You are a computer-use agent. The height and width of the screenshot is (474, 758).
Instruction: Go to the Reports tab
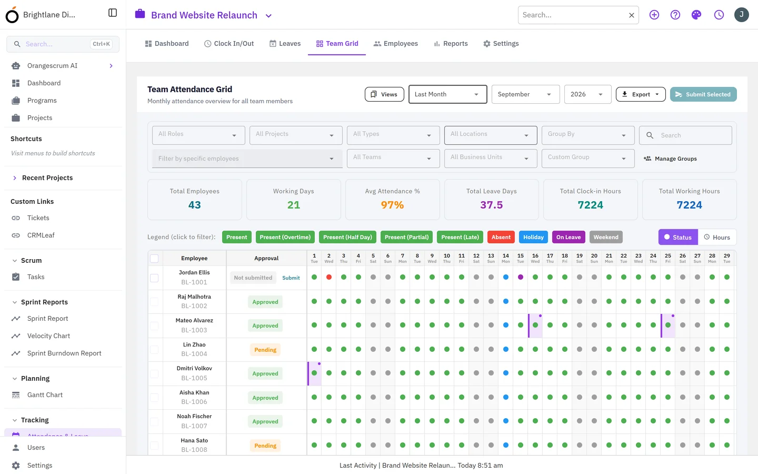click(451, 44)
